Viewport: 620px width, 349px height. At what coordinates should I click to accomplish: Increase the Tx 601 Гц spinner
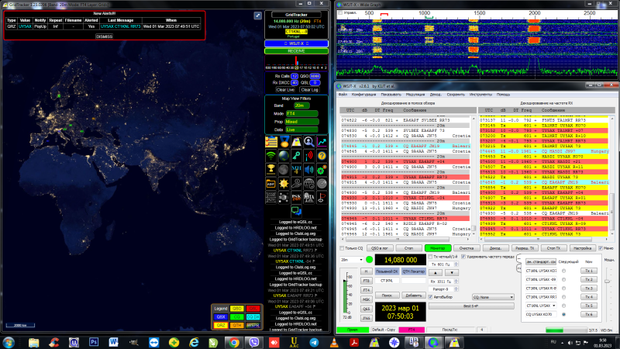tap(456, 263)
